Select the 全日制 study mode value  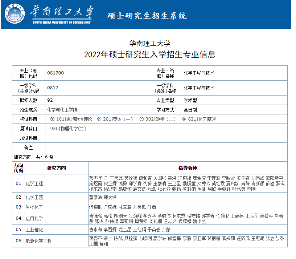coord(190,110)
